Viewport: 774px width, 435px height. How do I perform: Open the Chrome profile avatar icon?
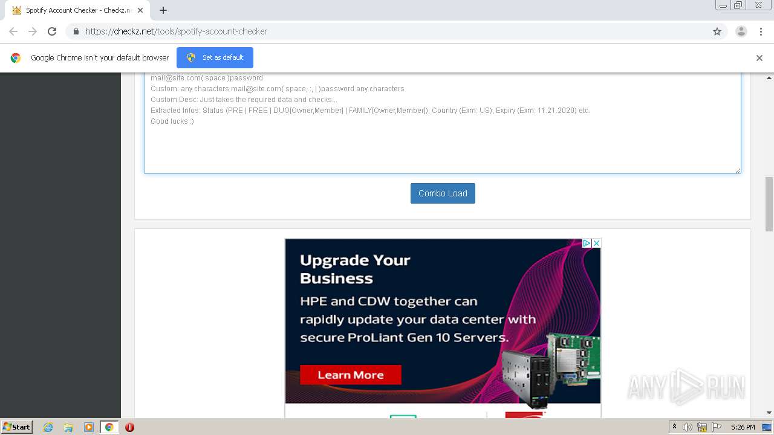point(741,31)
